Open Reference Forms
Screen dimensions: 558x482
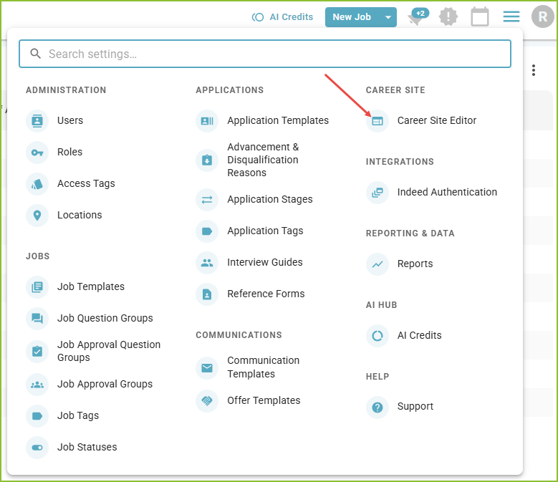[x=266, y=294]
